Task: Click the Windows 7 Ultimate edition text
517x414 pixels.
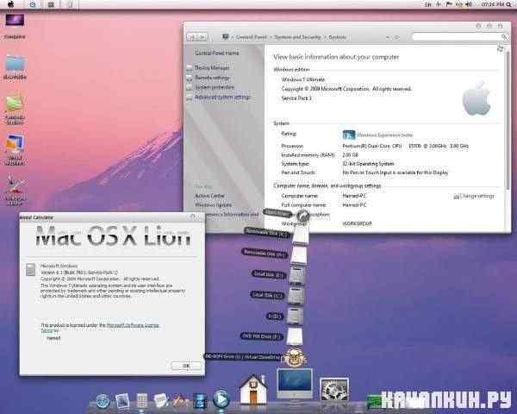Action: 303,79
